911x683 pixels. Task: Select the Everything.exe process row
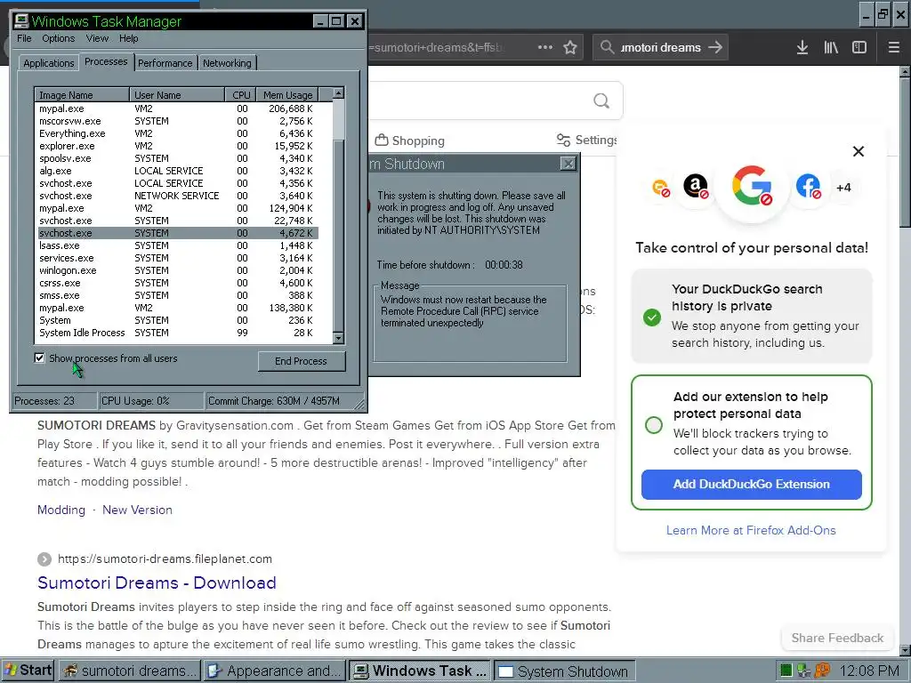tap(177, 133)
